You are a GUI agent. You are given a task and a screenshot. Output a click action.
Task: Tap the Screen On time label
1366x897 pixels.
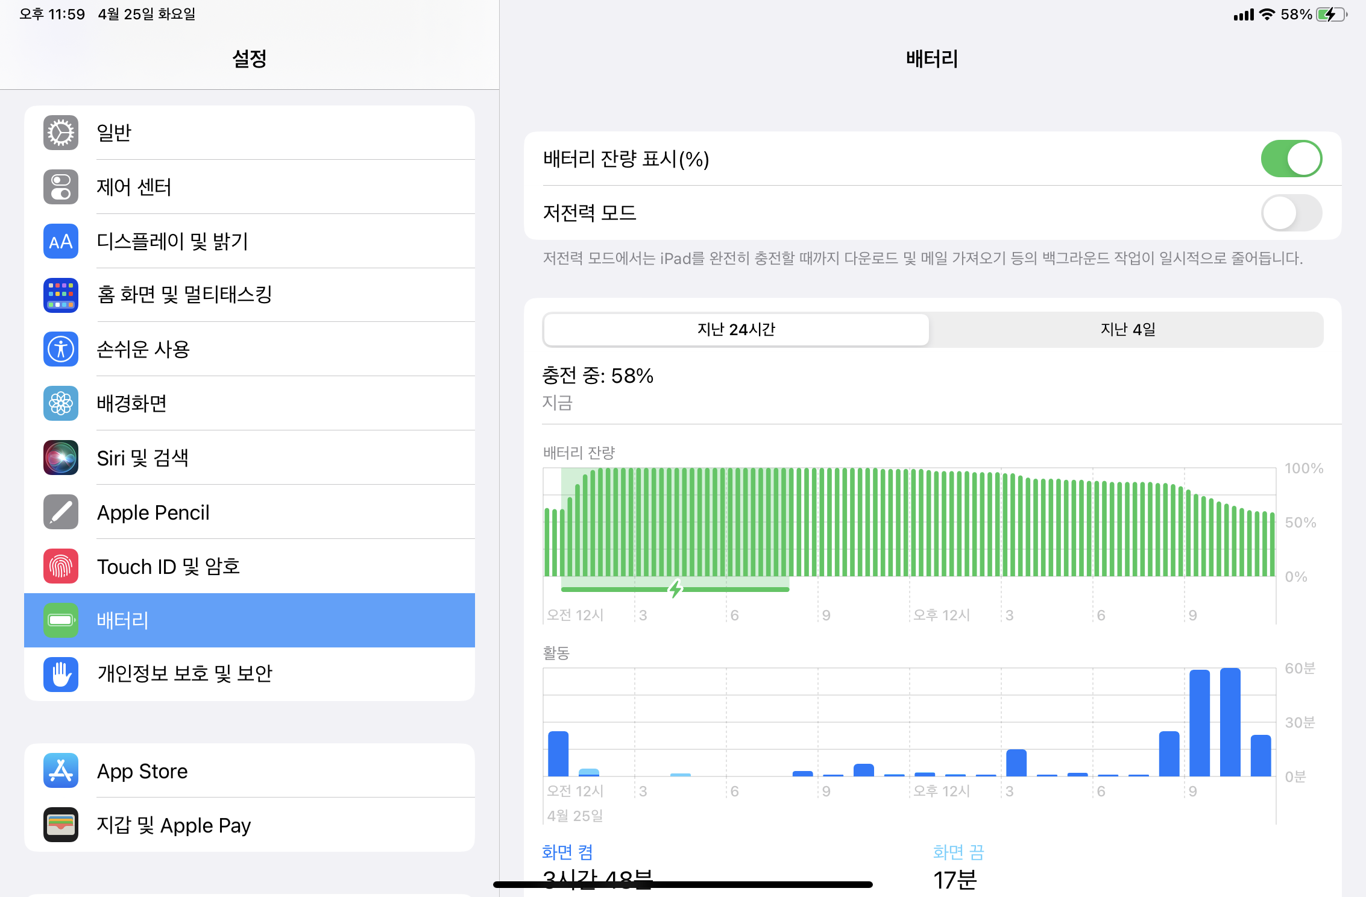pos(567,852)
